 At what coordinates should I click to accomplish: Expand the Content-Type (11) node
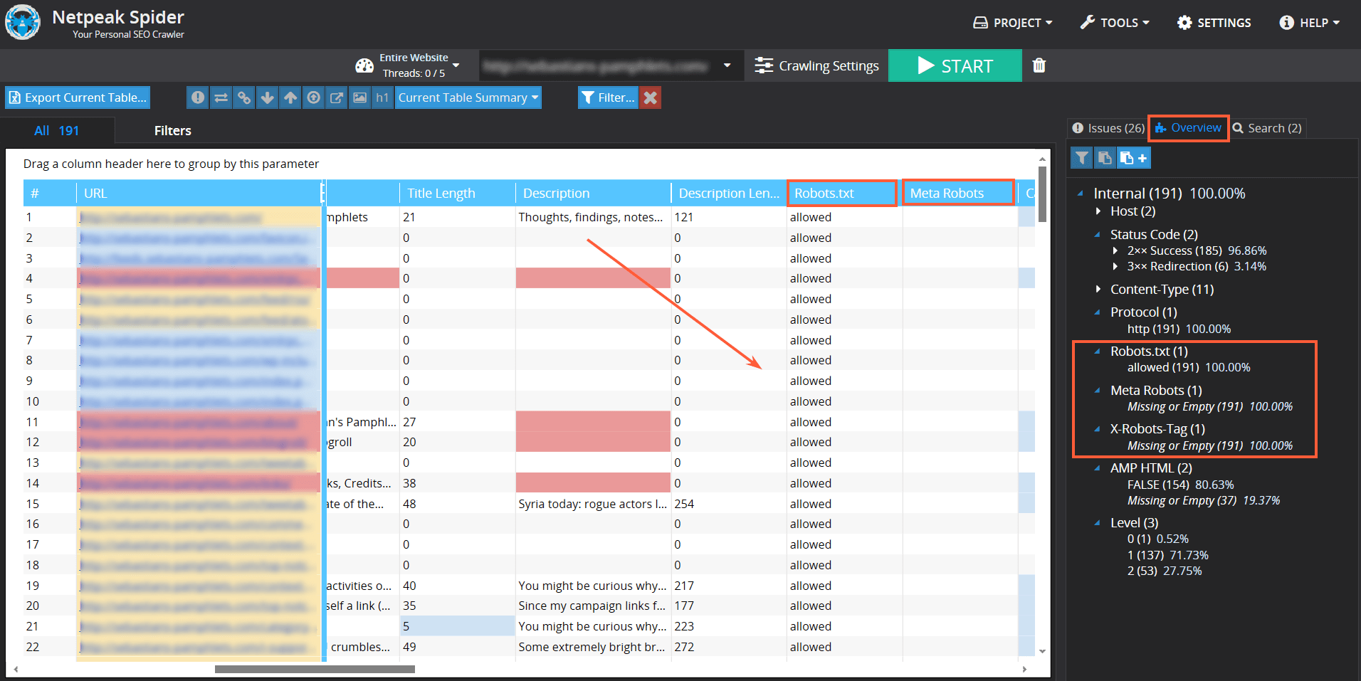[1098, 289]
